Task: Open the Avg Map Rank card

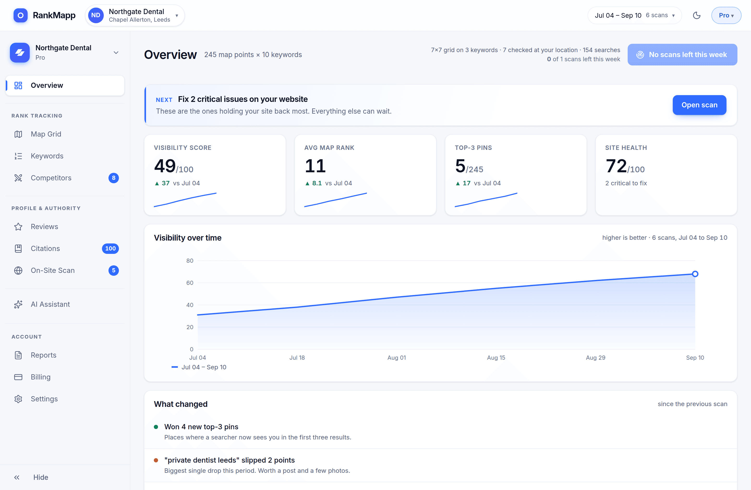Action: pos(365,175)
